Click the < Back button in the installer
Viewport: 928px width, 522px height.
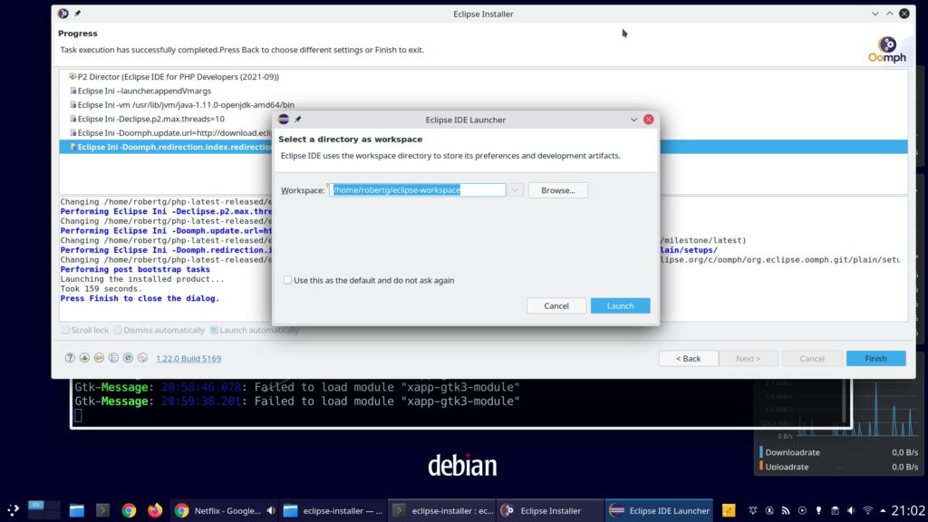point(689,358)
